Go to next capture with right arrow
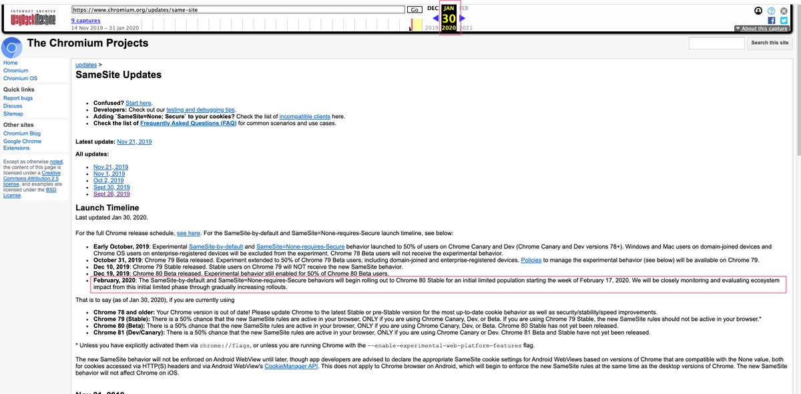This screenshot has width=801, height=394. (462, 18)
